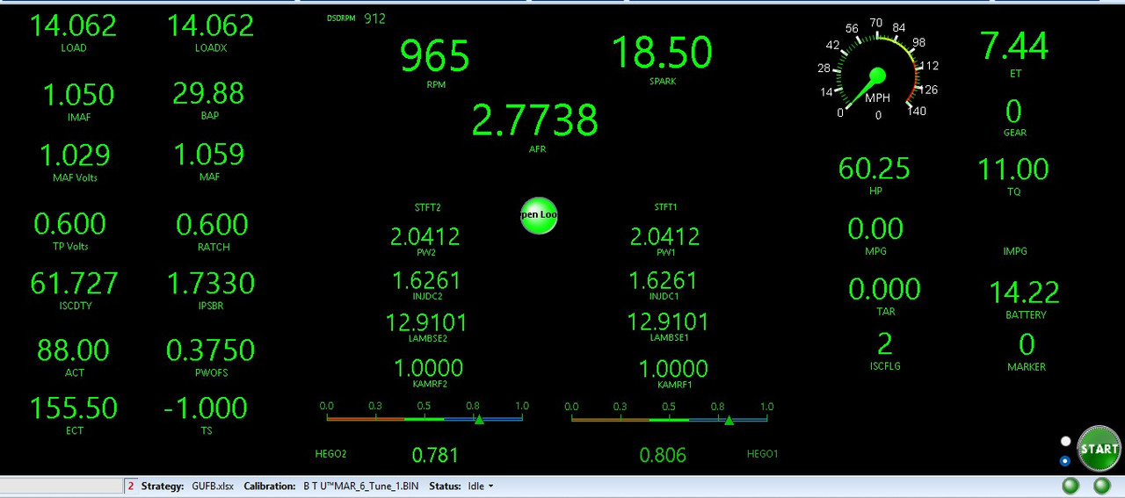Click the BAP value 29.88

209,92
